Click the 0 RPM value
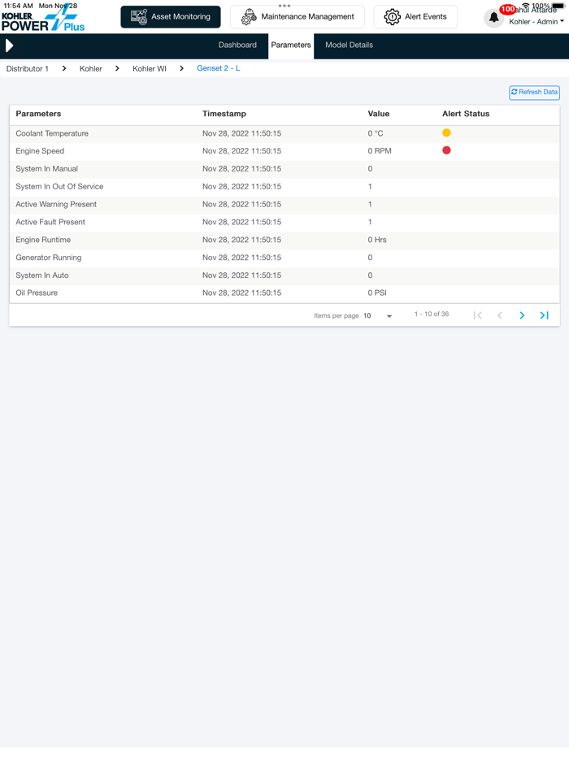Screen dimensions: 569x759 (380, 151)
